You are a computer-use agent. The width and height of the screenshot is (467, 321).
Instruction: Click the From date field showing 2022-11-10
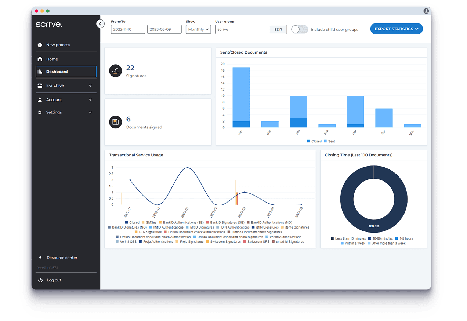[x=128, y=29]
